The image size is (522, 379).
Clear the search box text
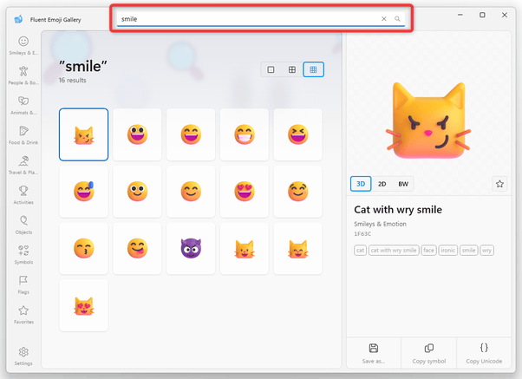tap(384, 19)
